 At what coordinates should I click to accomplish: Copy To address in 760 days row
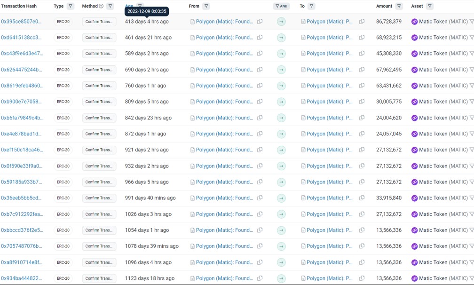tap(362, 86)
